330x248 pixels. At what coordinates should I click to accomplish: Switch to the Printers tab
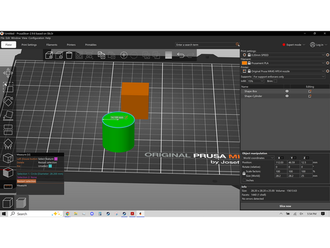pyautogui.click(x=71, y=45)
